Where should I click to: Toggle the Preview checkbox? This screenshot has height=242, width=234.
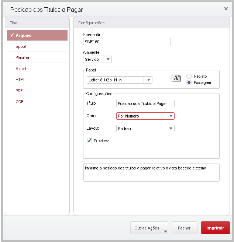pos(89,141)
